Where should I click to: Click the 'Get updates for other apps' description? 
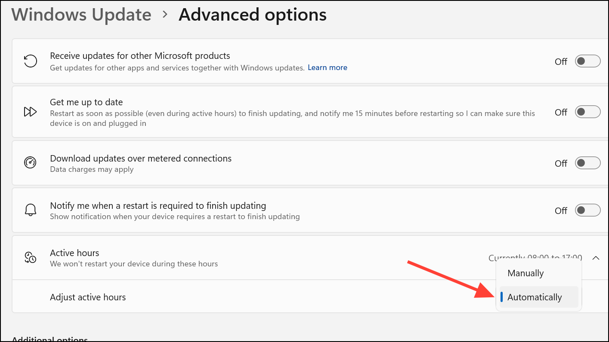[177, 67]
